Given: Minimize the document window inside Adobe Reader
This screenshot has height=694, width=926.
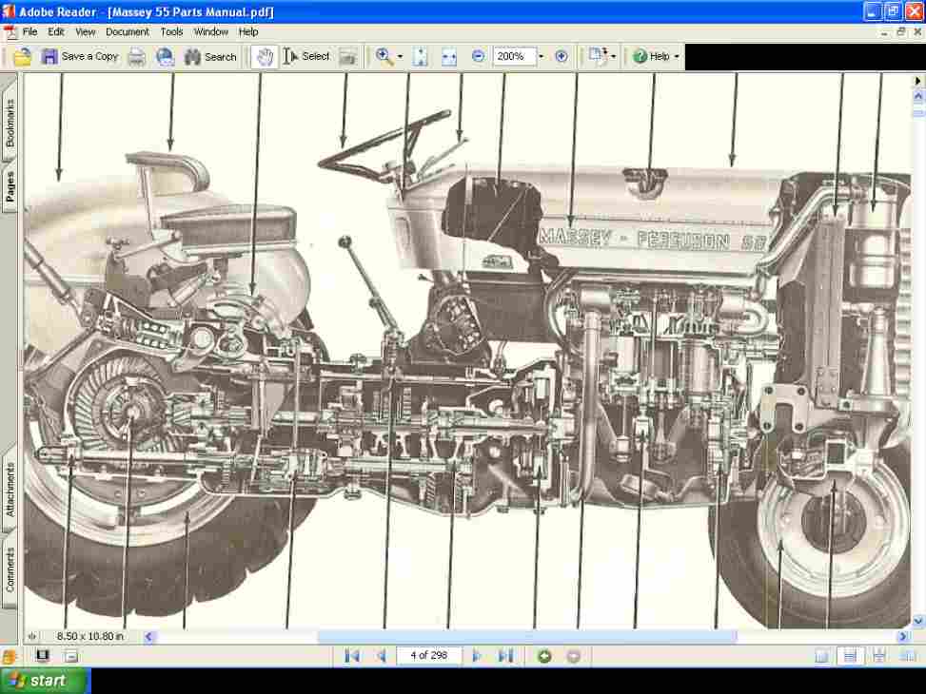Looking at the screenshot, I should pyautogui.click(x=884, y=32).
